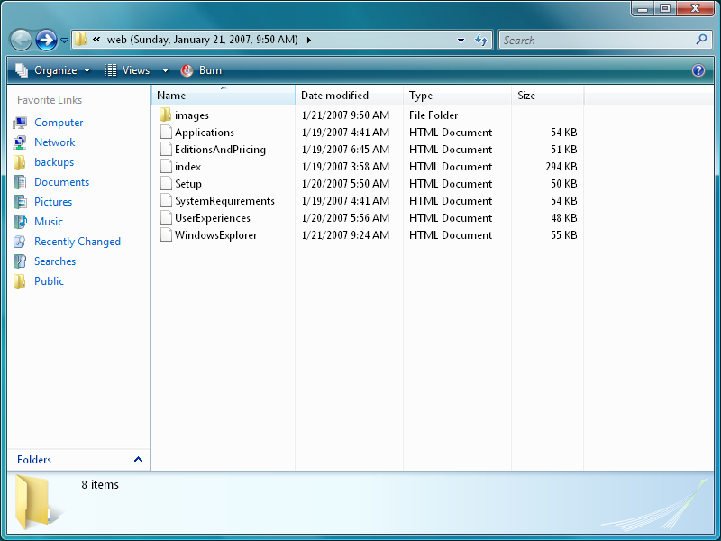
Task: Open Network in Favorite Links
Action: coord(54,142)
